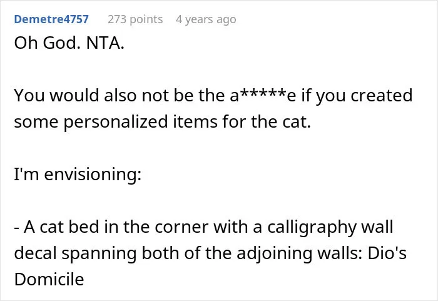This screenshot has width=438, height=301.
Task: Click the words 'calligraphy wall'
Action: [x=330, y=227]
